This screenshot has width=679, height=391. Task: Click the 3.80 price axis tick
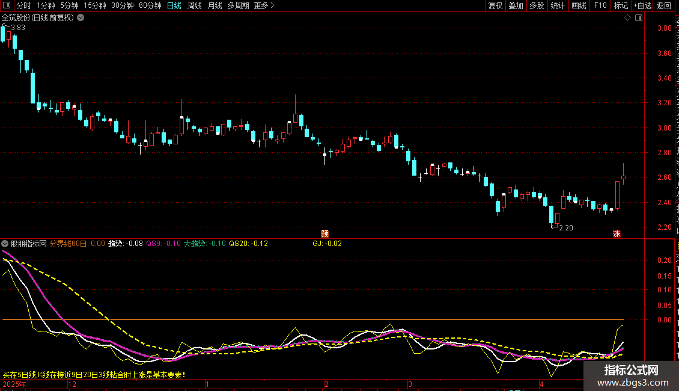pos(664,28)
